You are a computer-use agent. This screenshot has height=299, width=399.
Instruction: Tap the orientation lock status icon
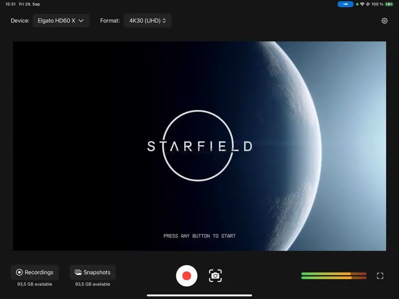(x=368, y=4)
